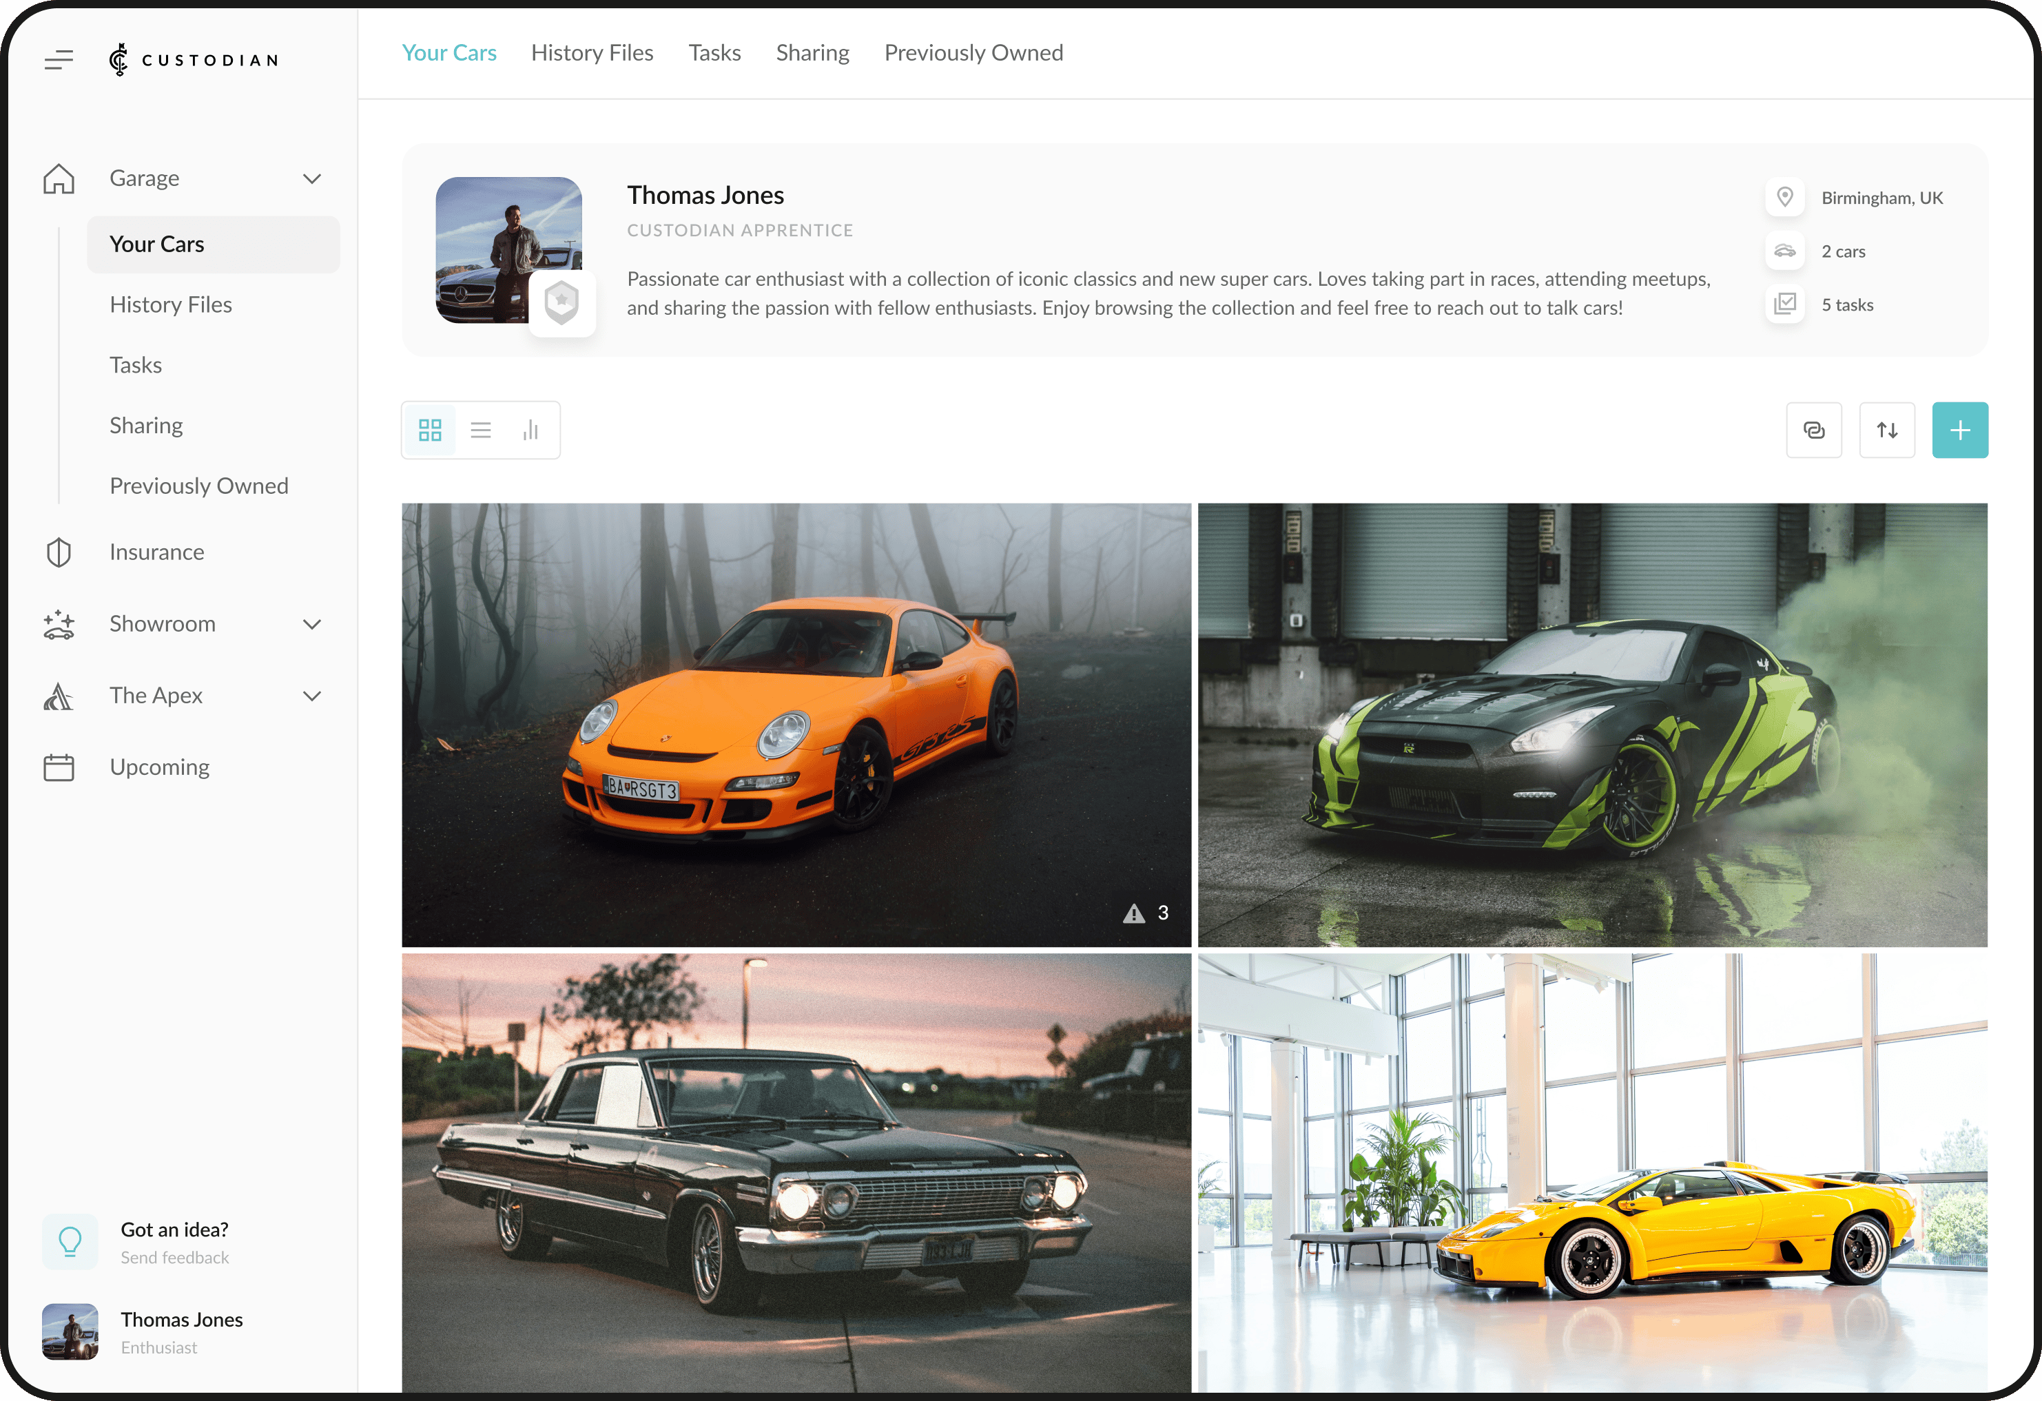The height and width of the screenshot is (1401, 2042).
Task: Open Send feedback via Got an idea?
Action: (x=174, y=1241)
